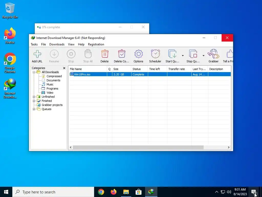262x197 pixels.
Task: Select the Finished folder
Action: tap(47, 101)
